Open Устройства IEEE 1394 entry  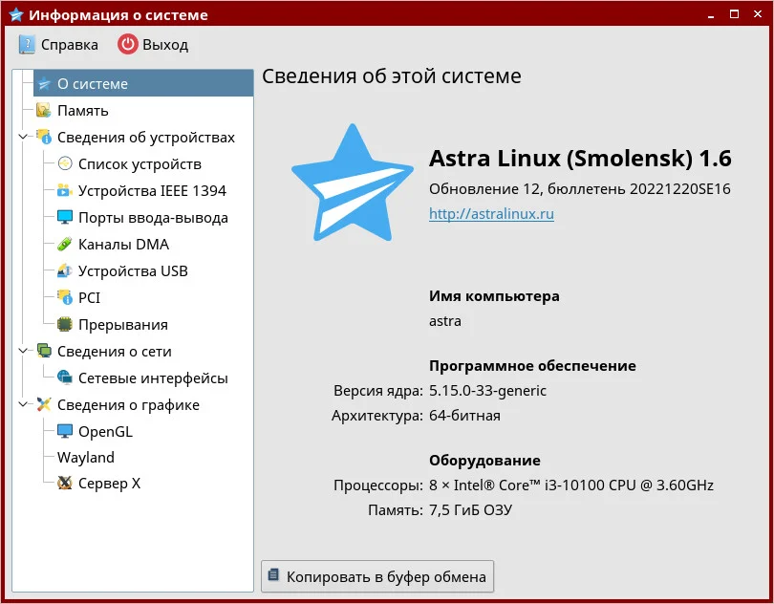(x=152, y=190)
